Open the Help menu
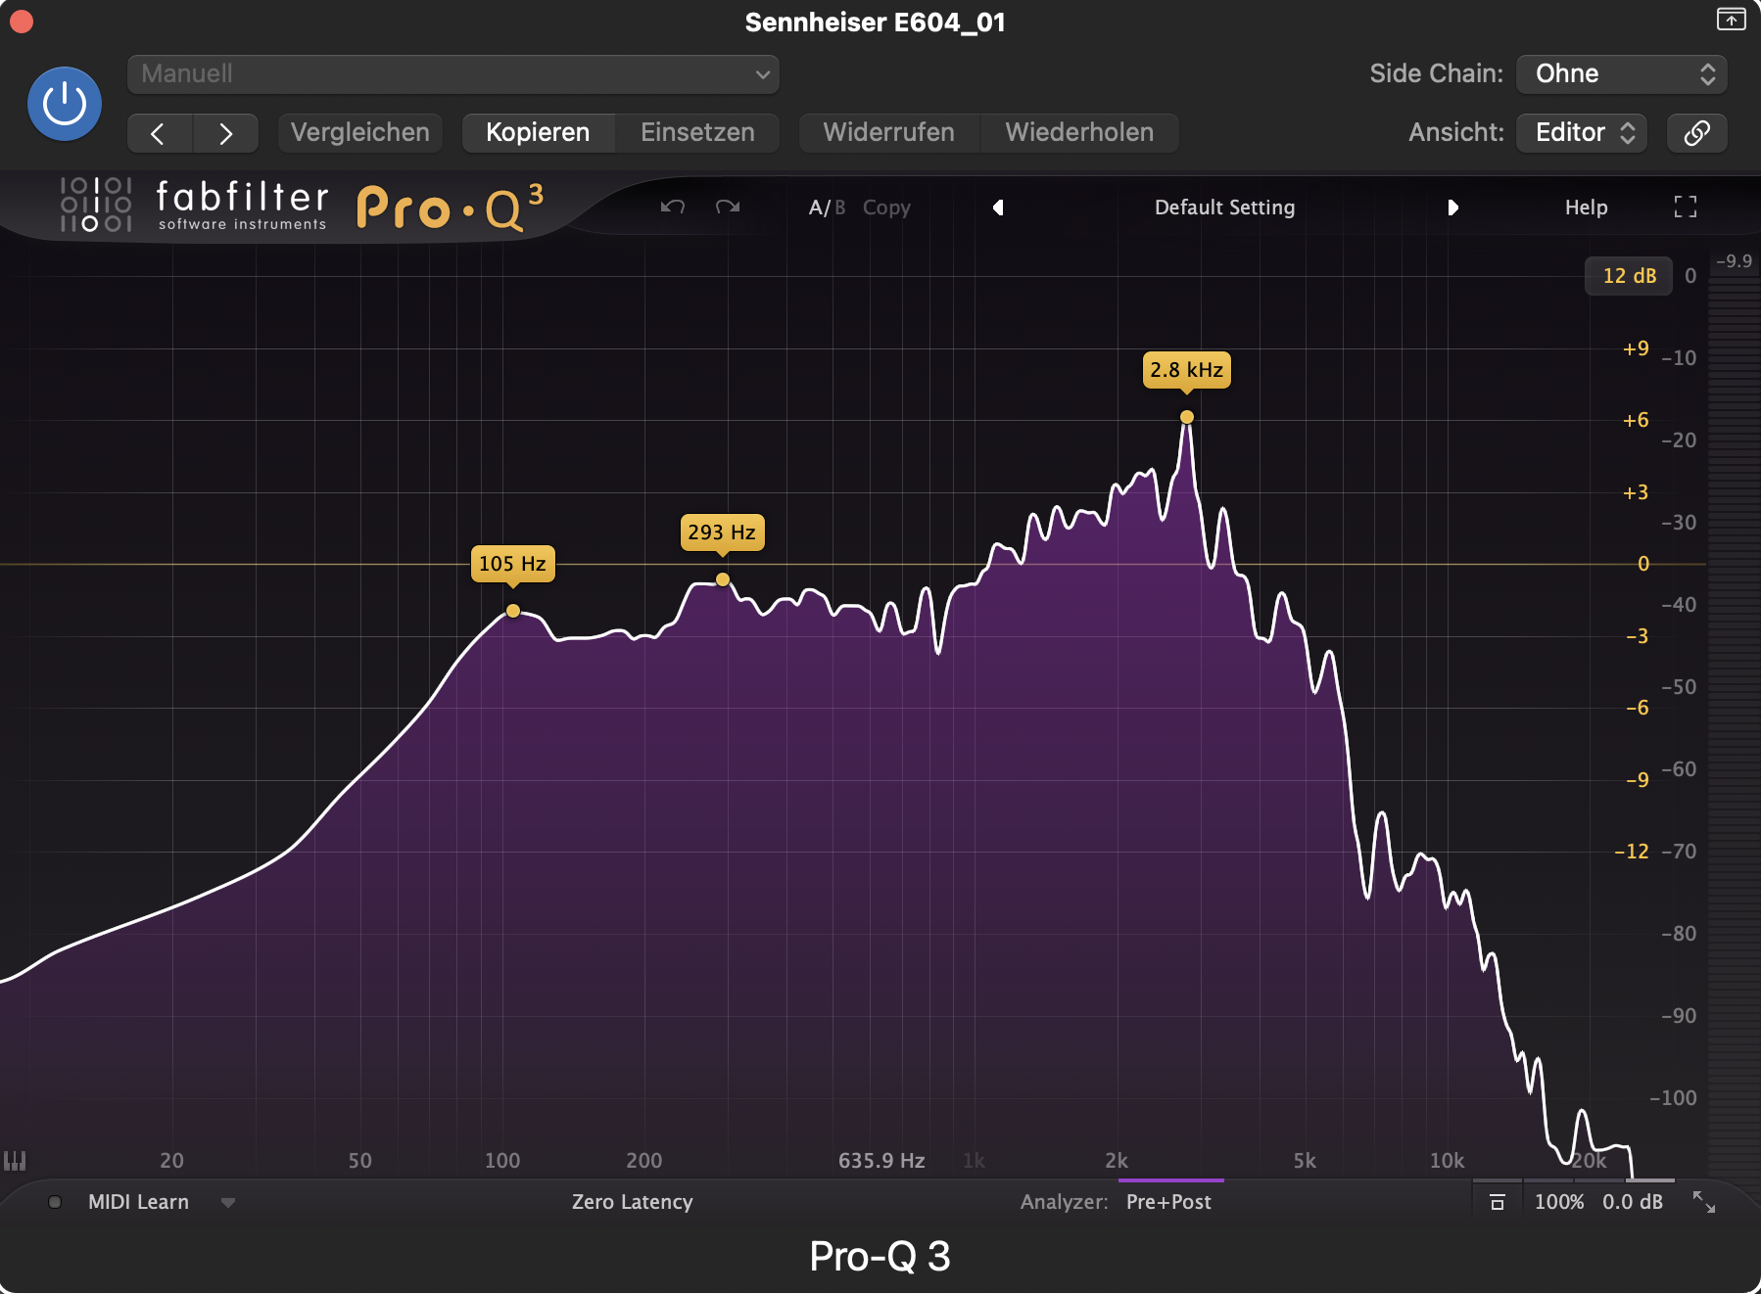1761x1294 pixels. point(1586,208)
